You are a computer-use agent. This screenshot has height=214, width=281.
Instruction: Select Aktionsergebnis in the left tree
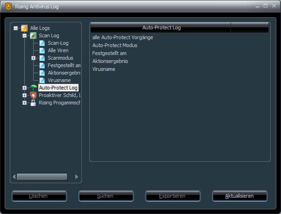(64, 73)
